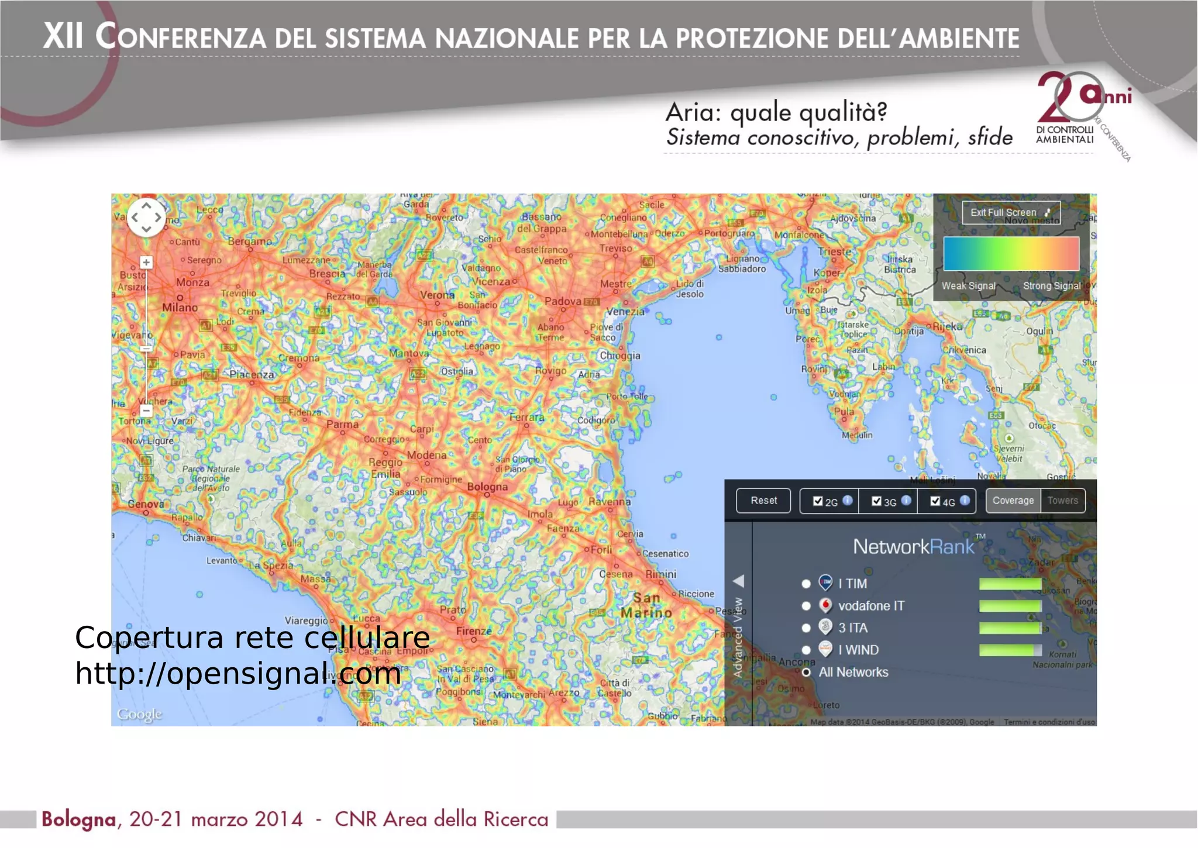
Task: Click the Strong Signal legend label
Action: (1052, 286)
